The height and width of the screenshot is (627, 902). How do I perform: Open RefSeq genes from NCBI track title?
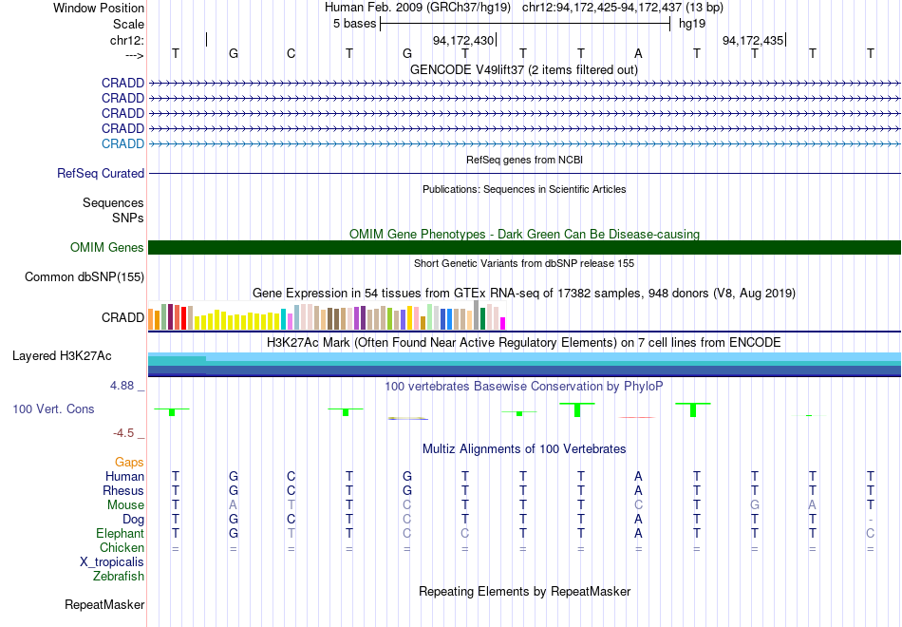524,160
